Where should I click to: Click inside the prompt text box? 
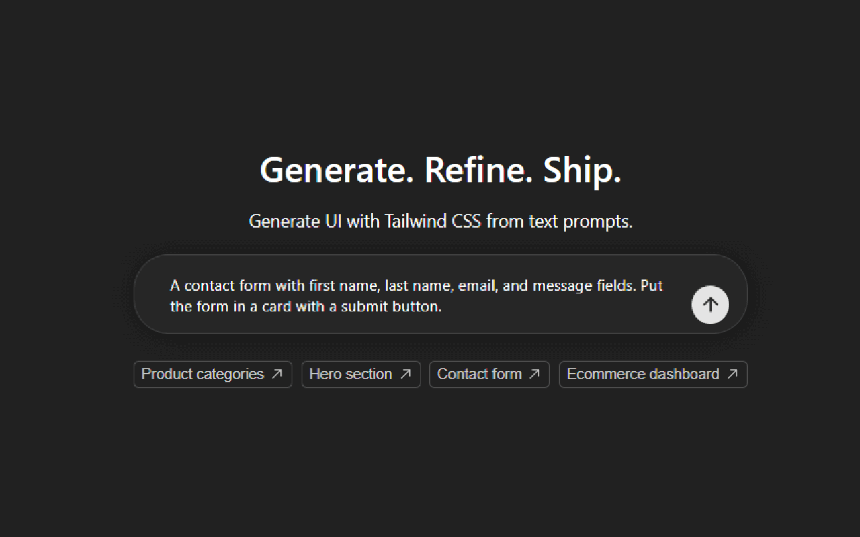[417, 295]
